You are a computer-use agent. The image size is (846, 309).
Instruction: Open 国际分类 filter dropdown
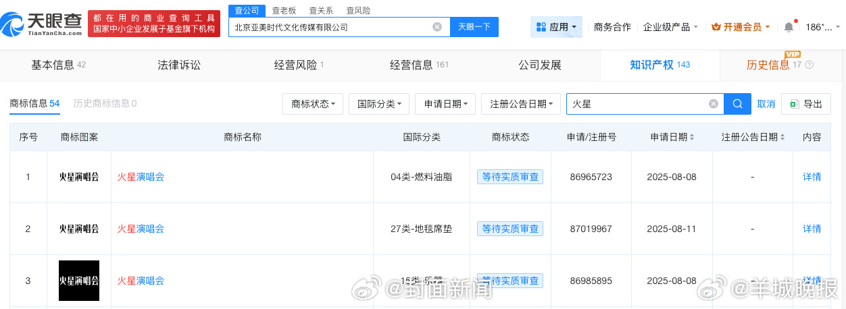[x=379, y=104]
